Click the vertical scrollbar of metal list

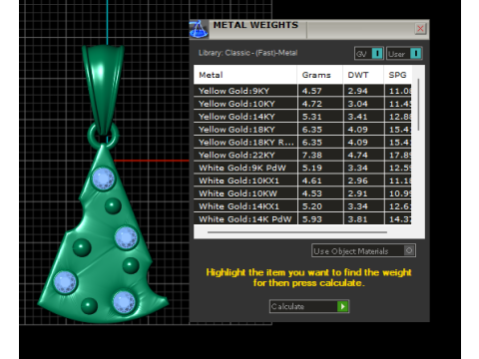coord(418,105)
